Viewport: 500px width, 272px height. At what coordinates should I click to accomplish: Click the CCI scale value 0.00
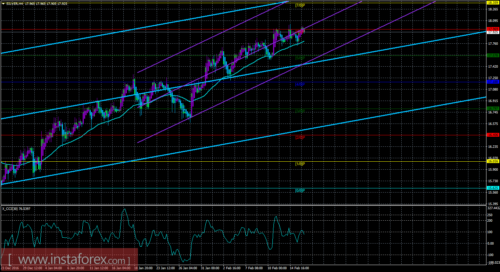[x=491, y=243]
